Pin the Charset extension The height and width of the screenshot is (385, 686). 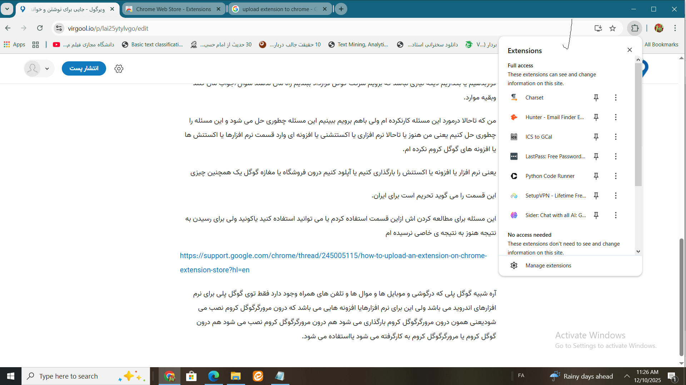(x=596, y=98)
